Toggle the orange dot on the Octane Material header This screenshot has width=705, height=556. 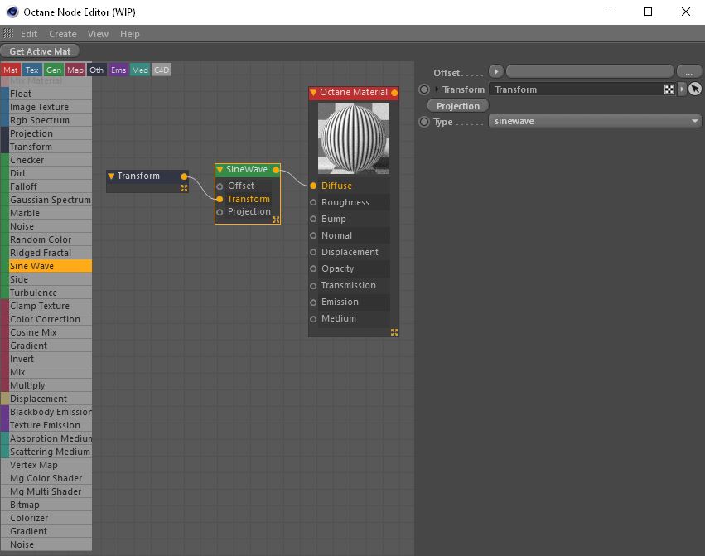click(x=395, y=93)
